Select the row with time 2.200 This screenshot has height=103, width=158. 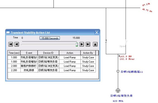[52, 70]
